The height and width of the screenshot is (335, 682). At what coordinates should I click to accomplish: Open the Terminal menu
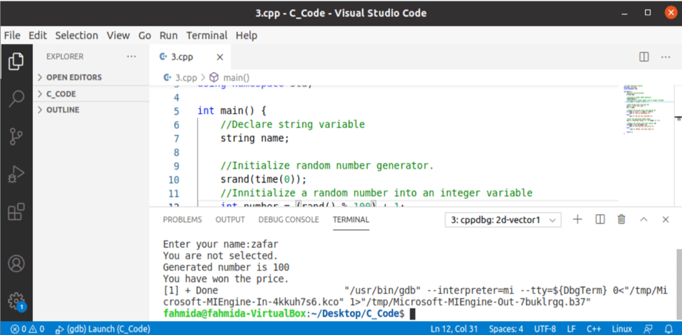207,36
